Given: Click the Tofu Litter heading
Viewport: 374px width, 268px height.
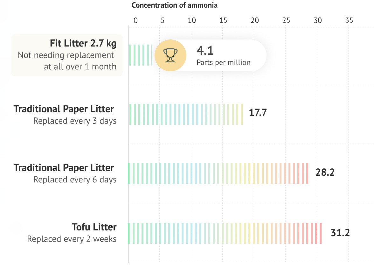Looking at the screenshot, I should coord(94,227).
